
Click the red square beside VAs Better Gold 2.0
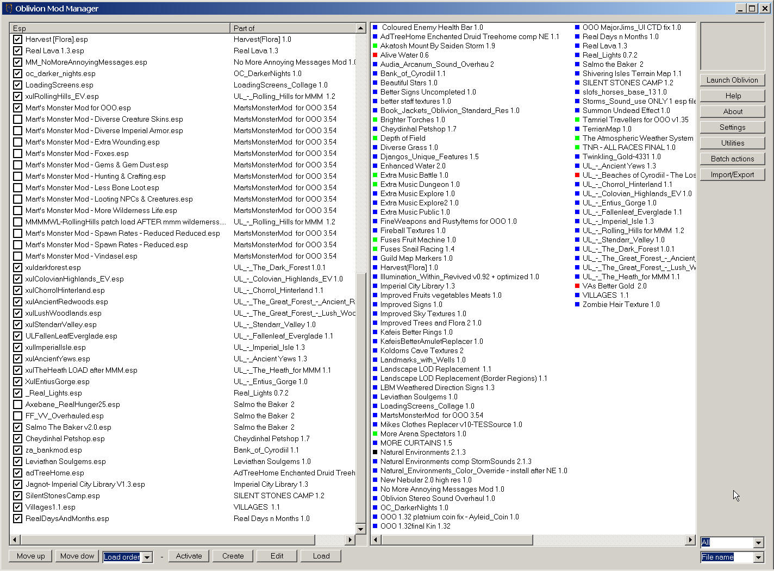[x=577, y=286]
